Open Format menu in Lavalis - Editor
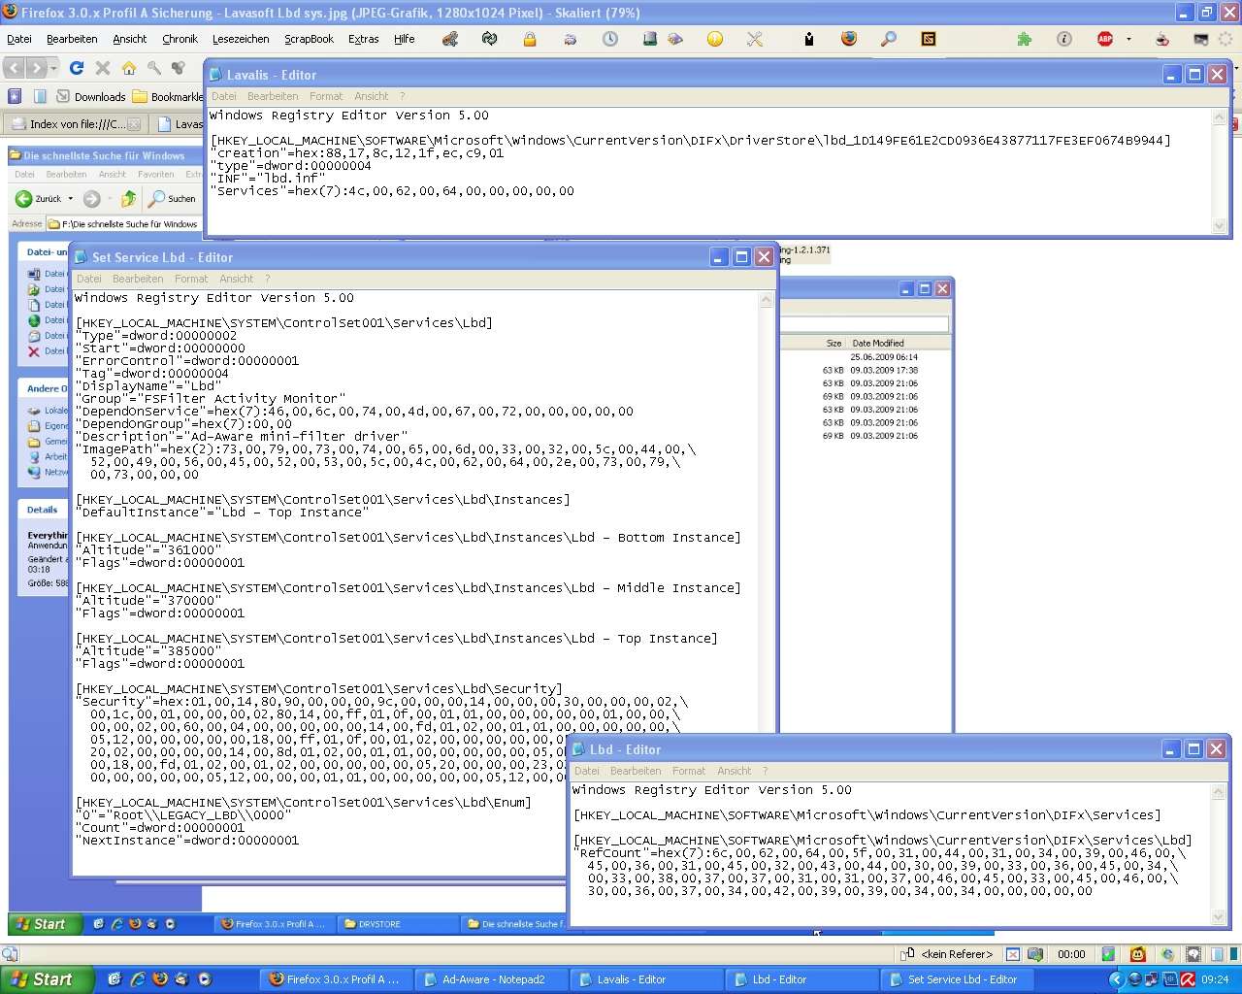 326,96
